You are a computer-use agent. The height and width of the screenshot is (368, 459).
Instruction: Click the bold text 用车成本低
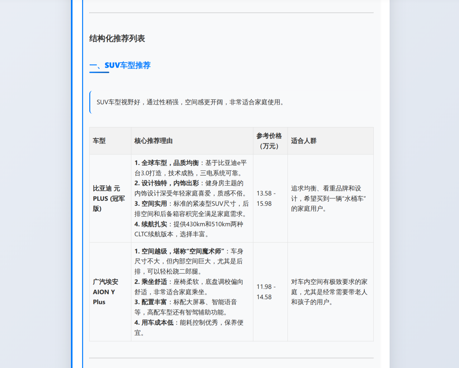157,323
